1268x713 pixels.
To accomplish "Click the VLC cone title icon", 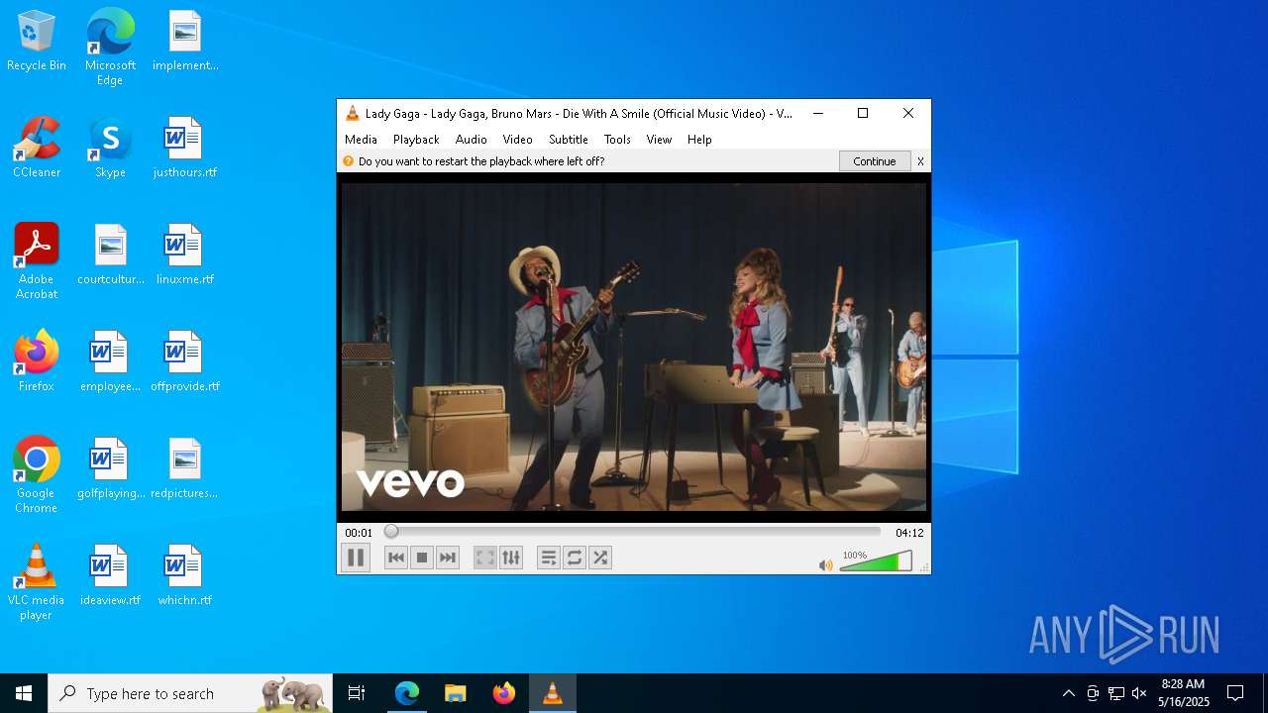I will (352, 114).
